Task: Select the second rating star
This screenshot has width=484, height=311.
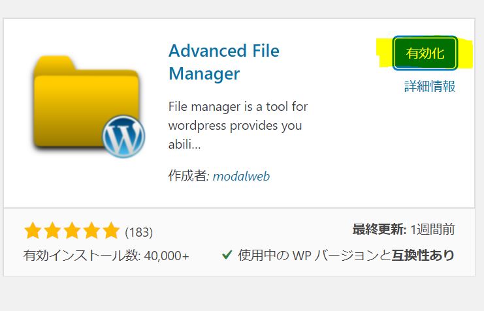Action: 52,231
